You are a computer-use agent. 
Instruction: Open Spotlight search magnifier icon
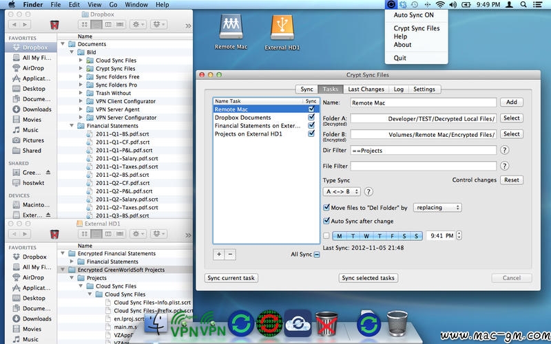pyautogui.click(x=523, y=5)
